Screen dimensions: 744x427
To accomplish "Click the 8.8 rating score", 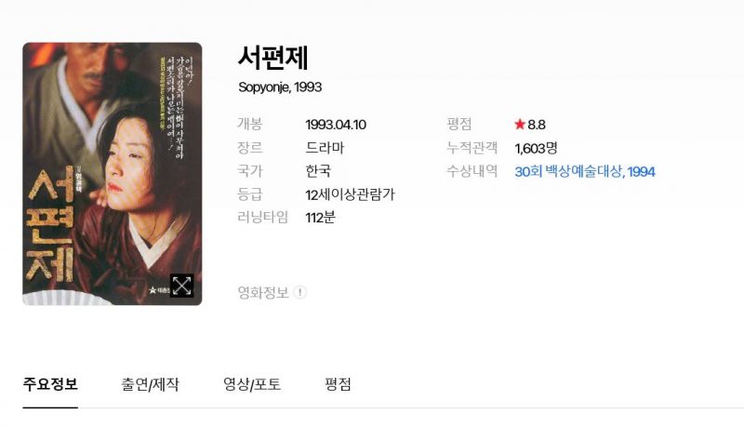I will 537,125.
